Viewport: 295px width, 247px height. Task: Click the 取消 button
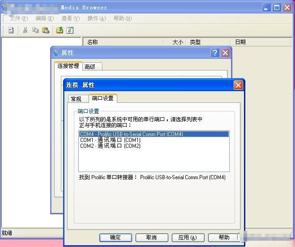[152, 238]
